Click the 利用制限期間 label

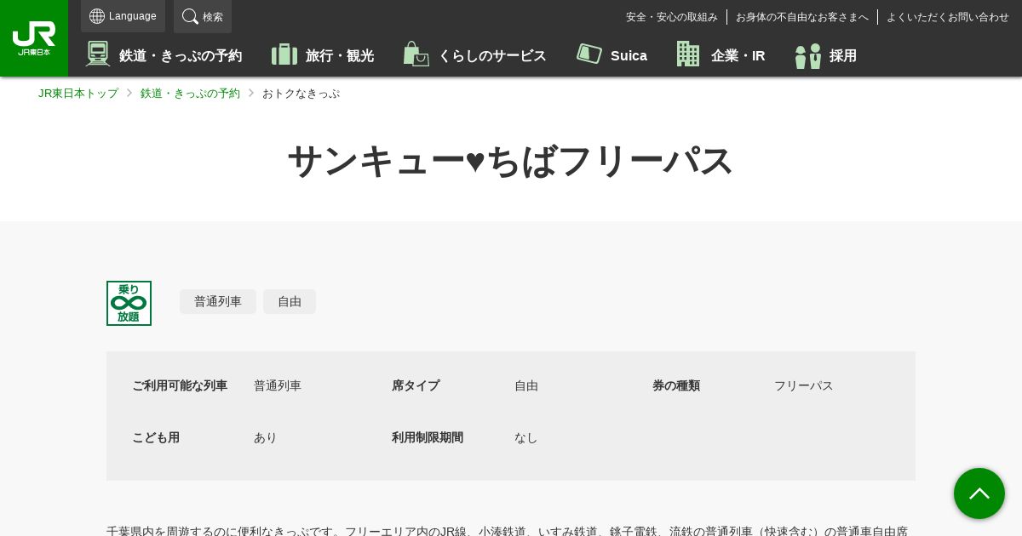pos(428,437)
